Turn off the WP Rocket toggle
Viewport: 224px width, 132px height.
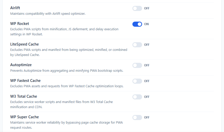tap(137, 24)
